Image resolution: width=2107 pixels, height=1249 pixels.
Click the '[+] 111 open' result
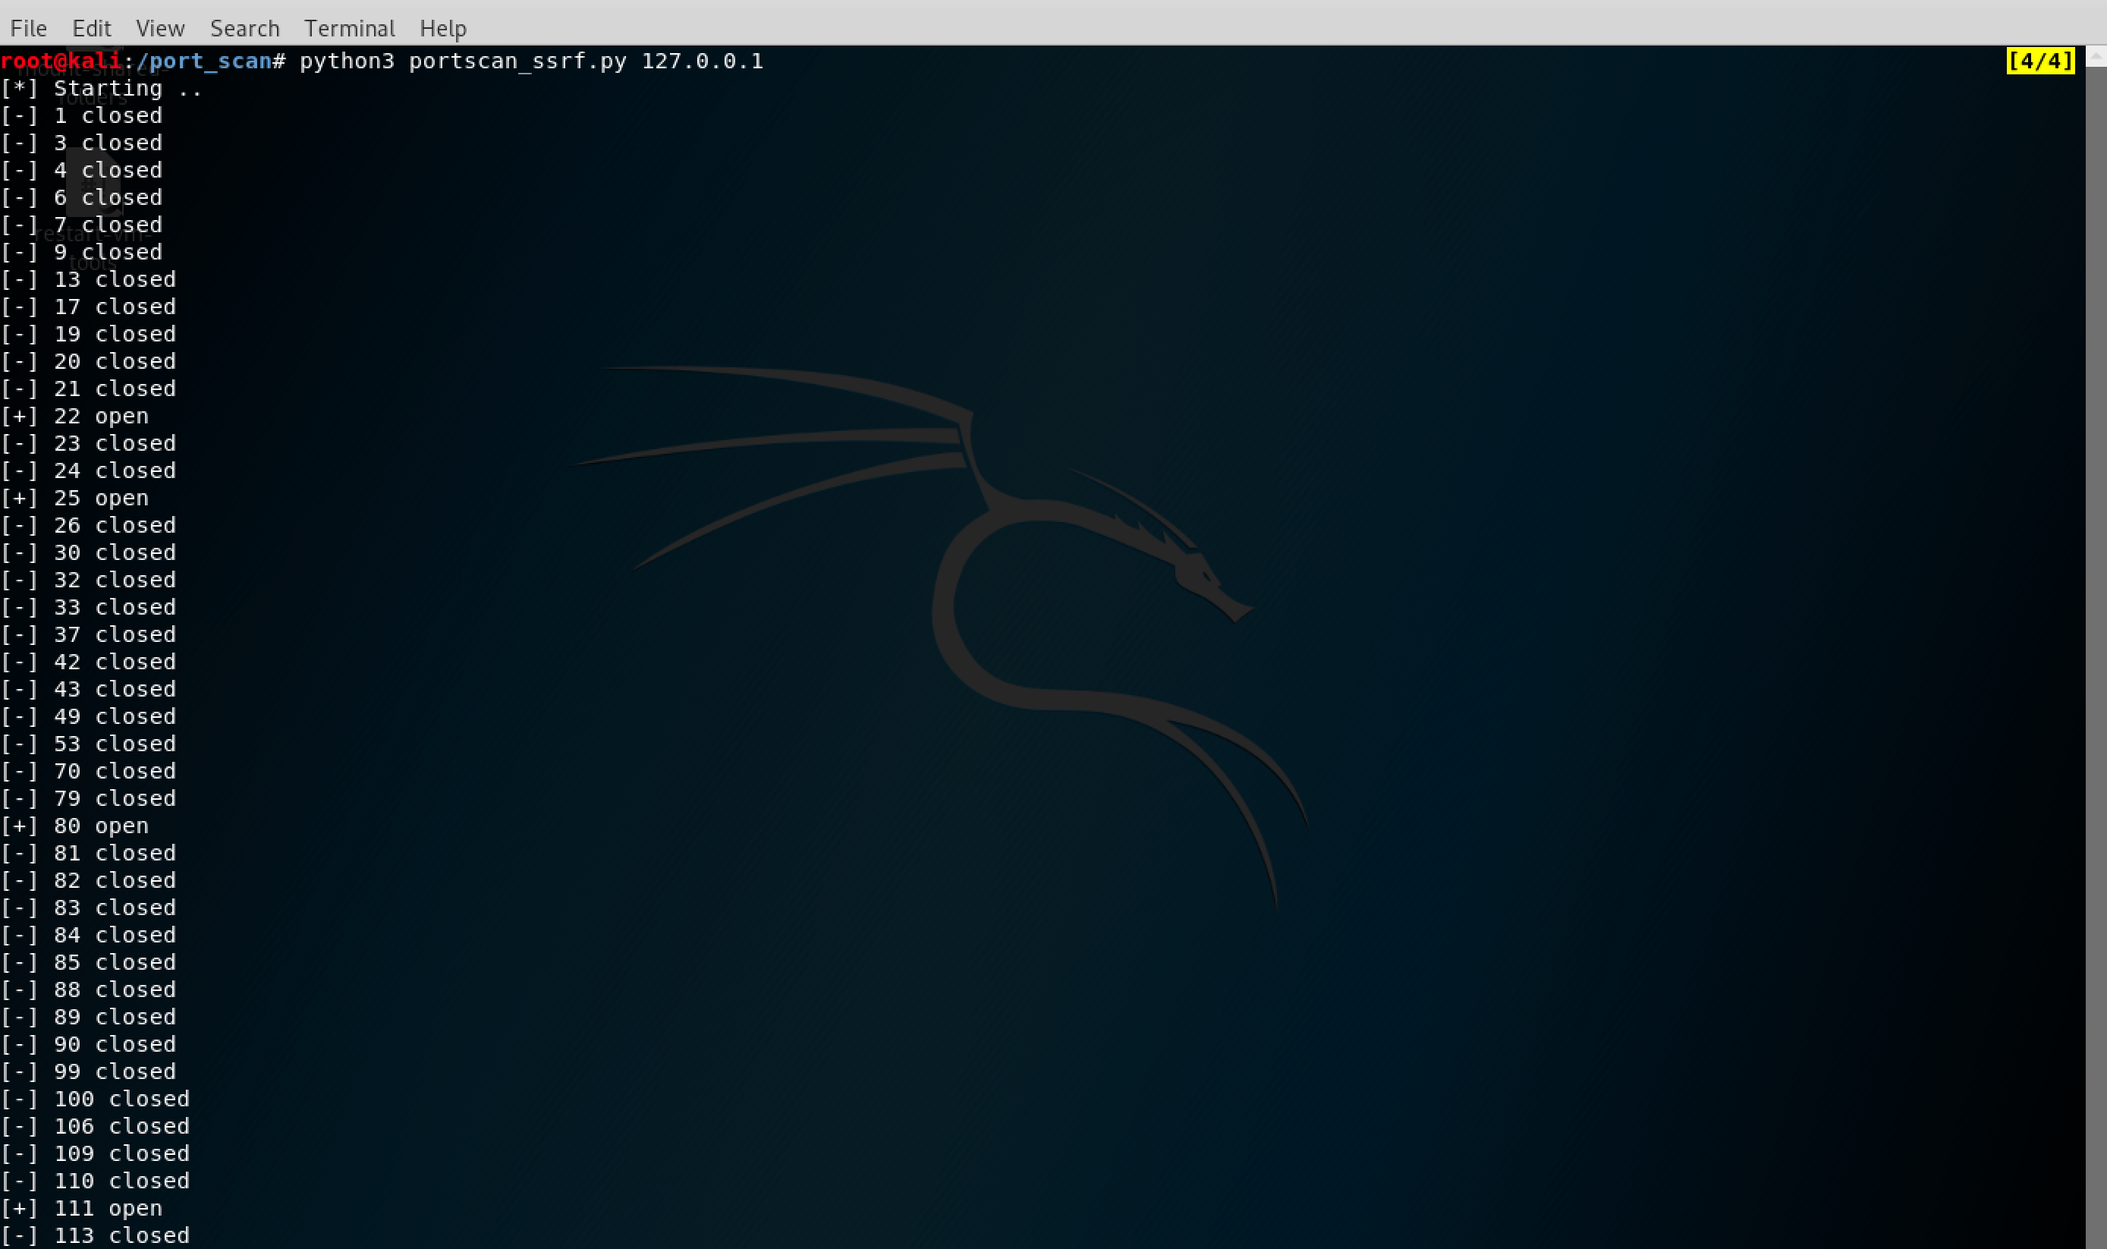tap(82, 1210)
